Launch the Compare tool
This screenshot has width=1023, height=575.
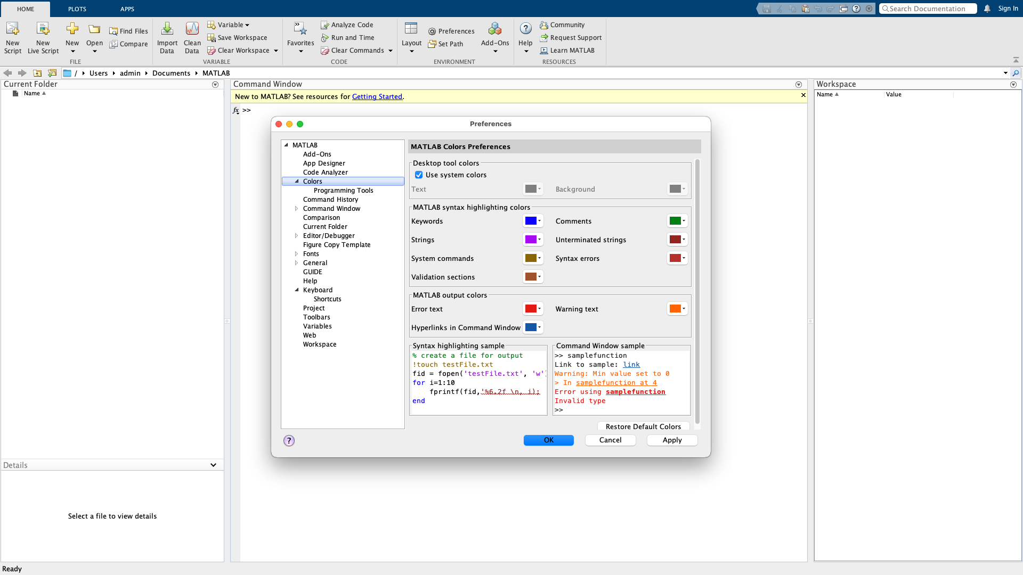(128, 44)
